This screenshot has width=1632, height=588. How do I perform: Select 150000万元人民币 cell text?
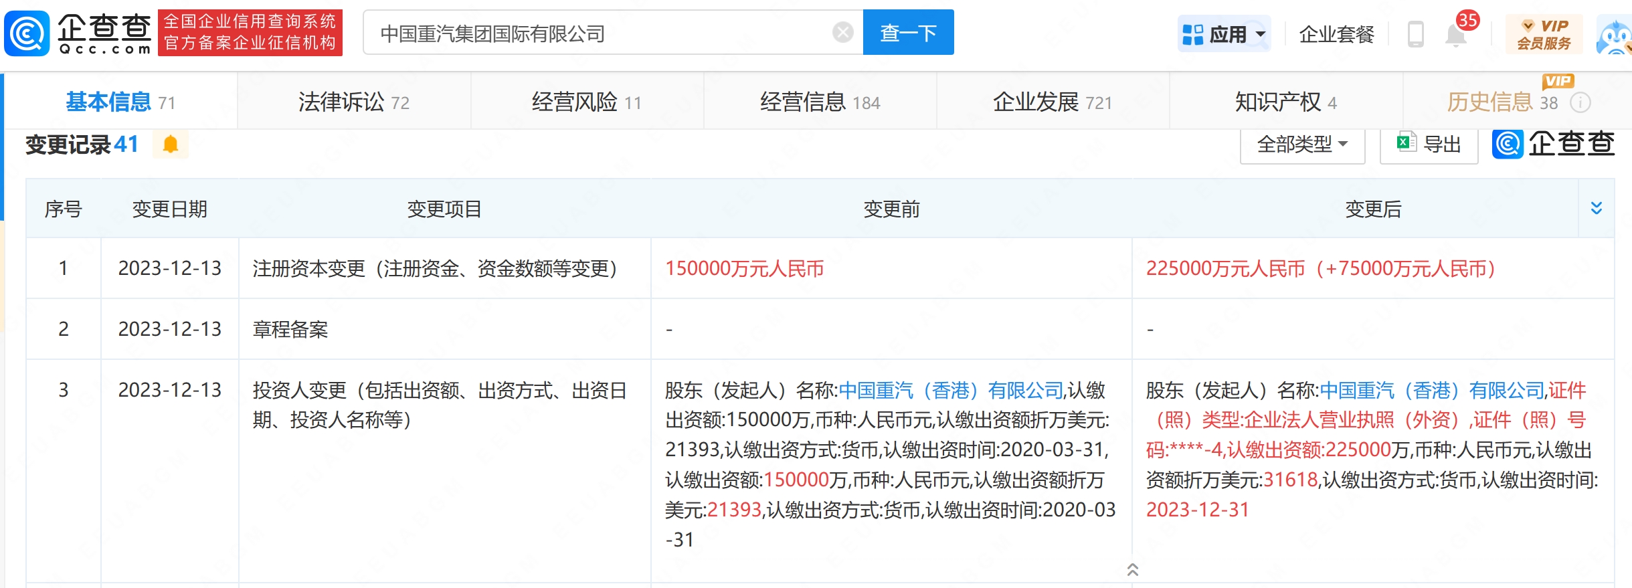(744, 268)
